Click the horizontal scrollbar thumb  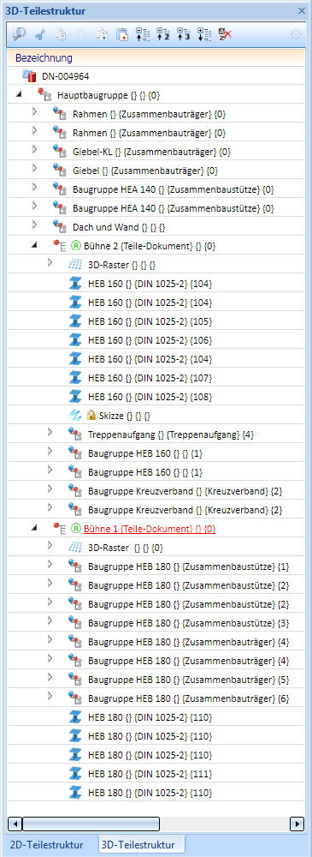pos(91,823)
